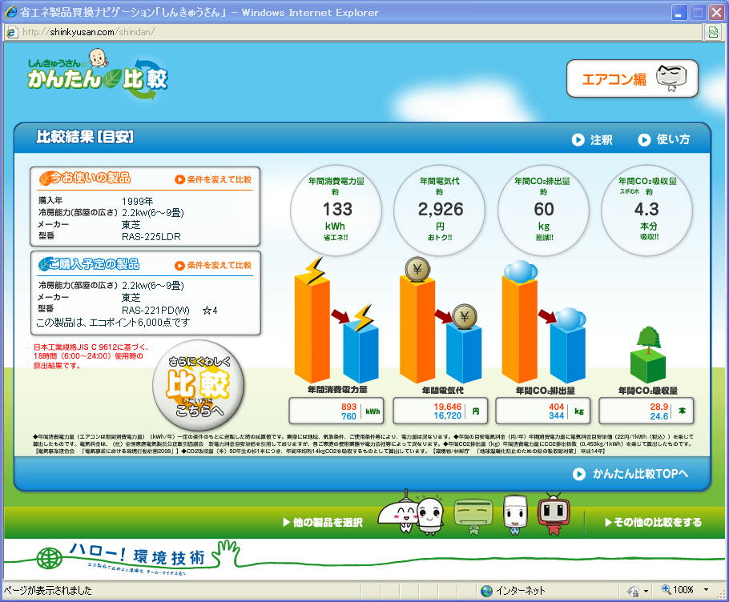Change conditions for 今お使いの製品
The image size is (729, 602).
(x=213, y=179)
